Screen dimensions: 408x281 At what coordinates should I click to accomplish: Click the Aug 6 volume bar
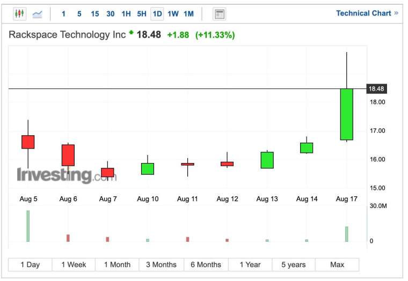[x=68, y=238]
